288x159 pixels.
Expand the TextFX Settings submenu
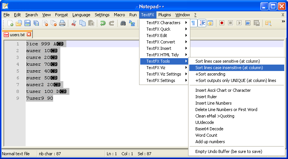coord(165,80)
